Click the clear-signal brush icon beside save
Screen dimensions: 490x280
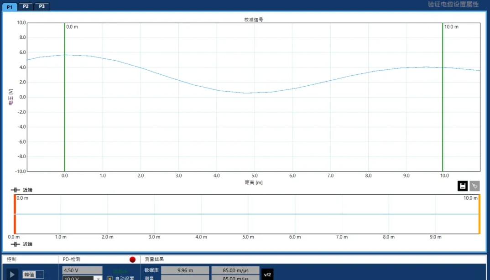click(x=474, y=186)
